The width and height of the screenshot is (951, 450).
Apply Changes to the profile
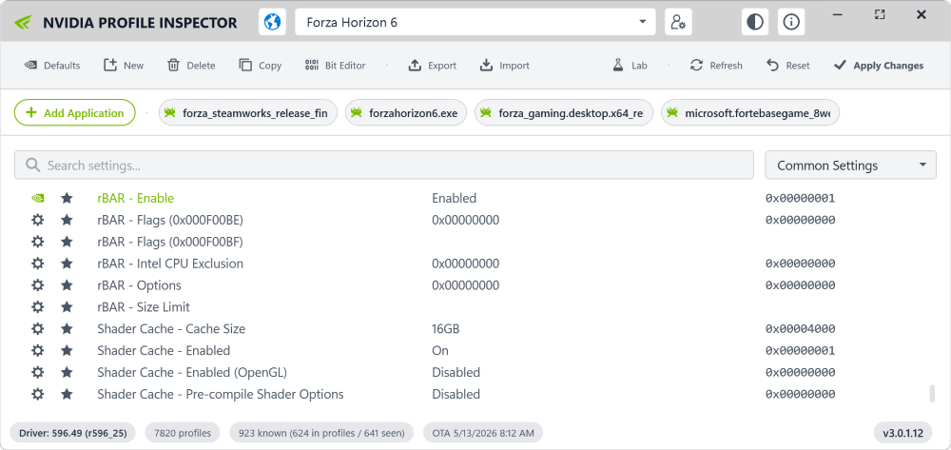click(878, 66)
